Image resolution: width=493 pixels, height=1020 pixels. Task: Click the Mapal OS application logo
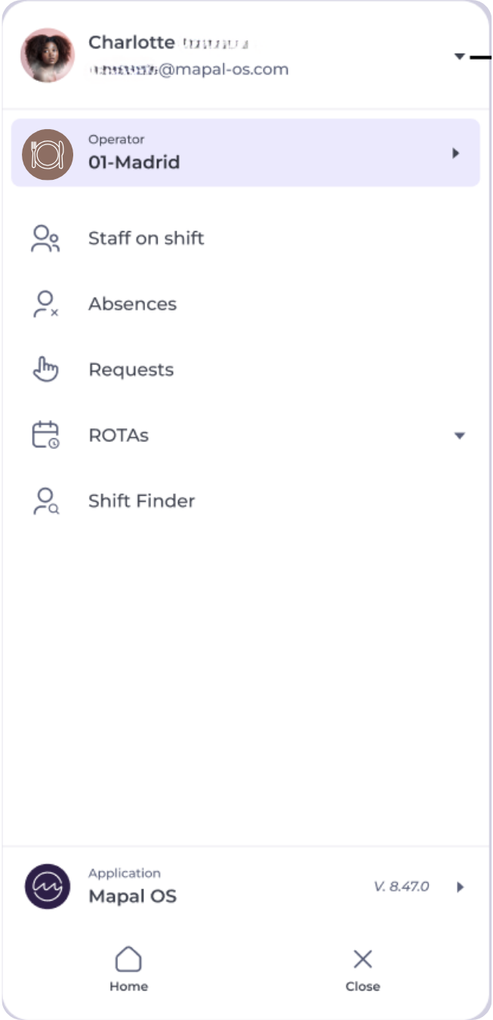point(48,886)
